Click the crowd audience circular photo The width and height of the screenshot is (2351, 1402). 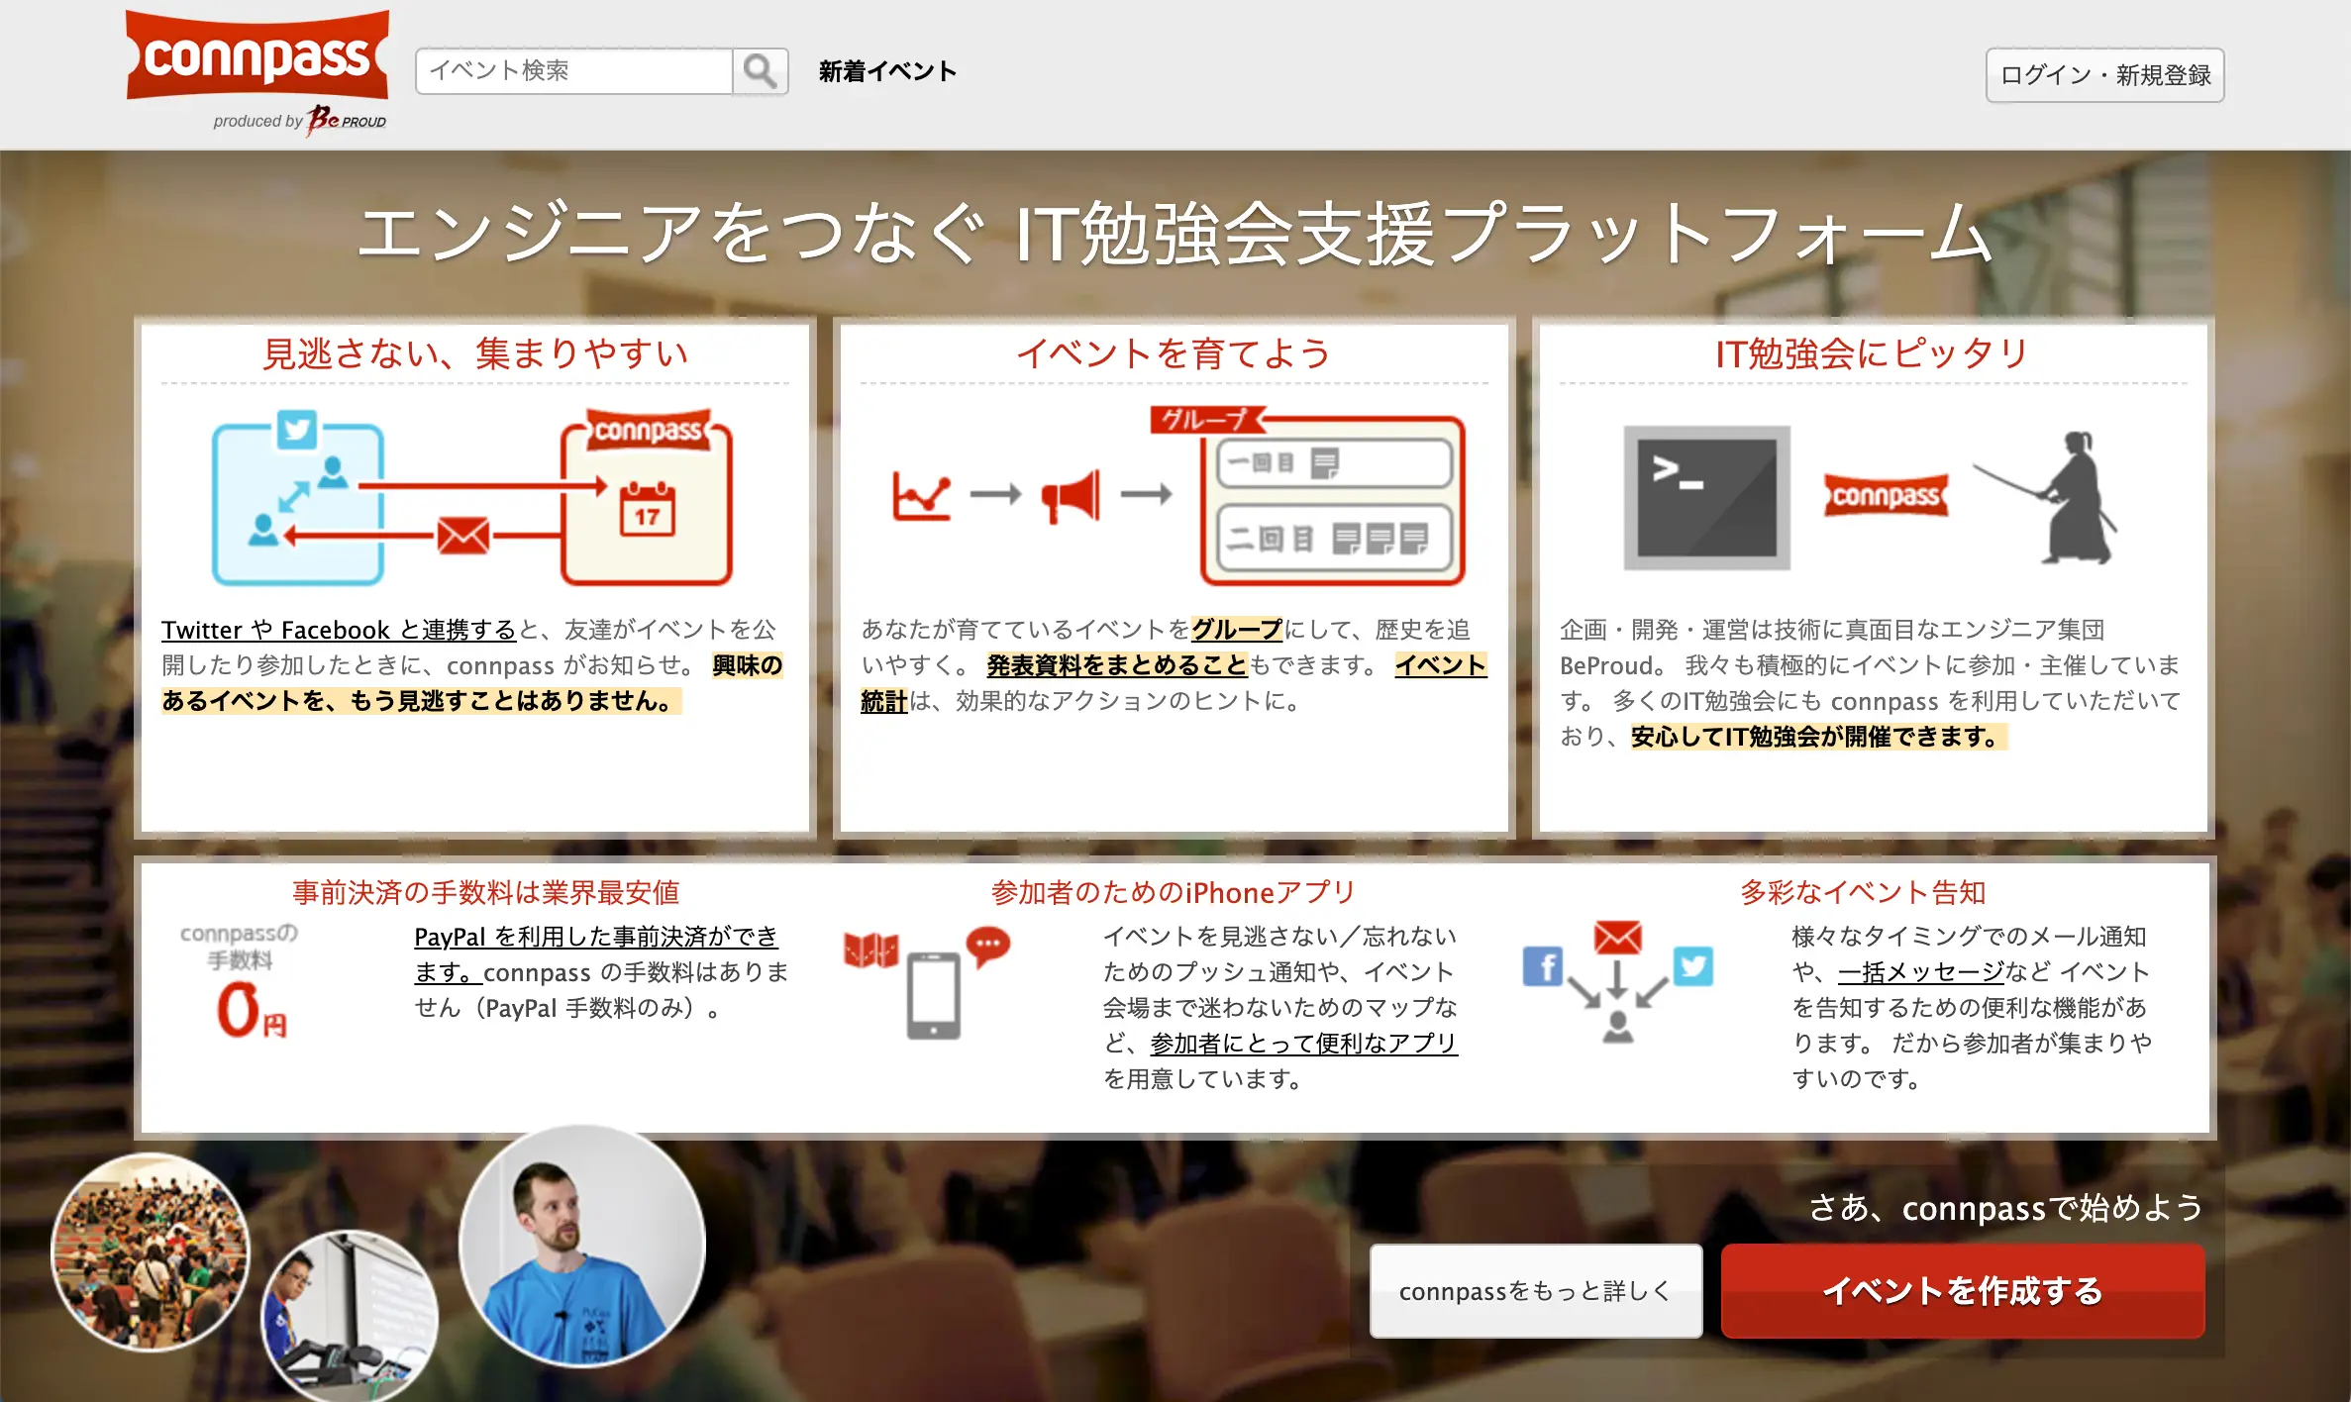(x=151, y=1252)
